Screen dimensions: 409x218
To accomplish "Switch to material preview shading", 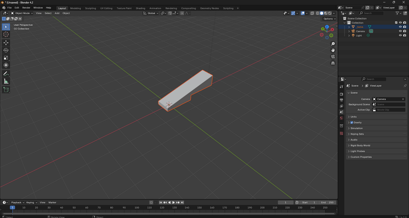I will 326,13.
